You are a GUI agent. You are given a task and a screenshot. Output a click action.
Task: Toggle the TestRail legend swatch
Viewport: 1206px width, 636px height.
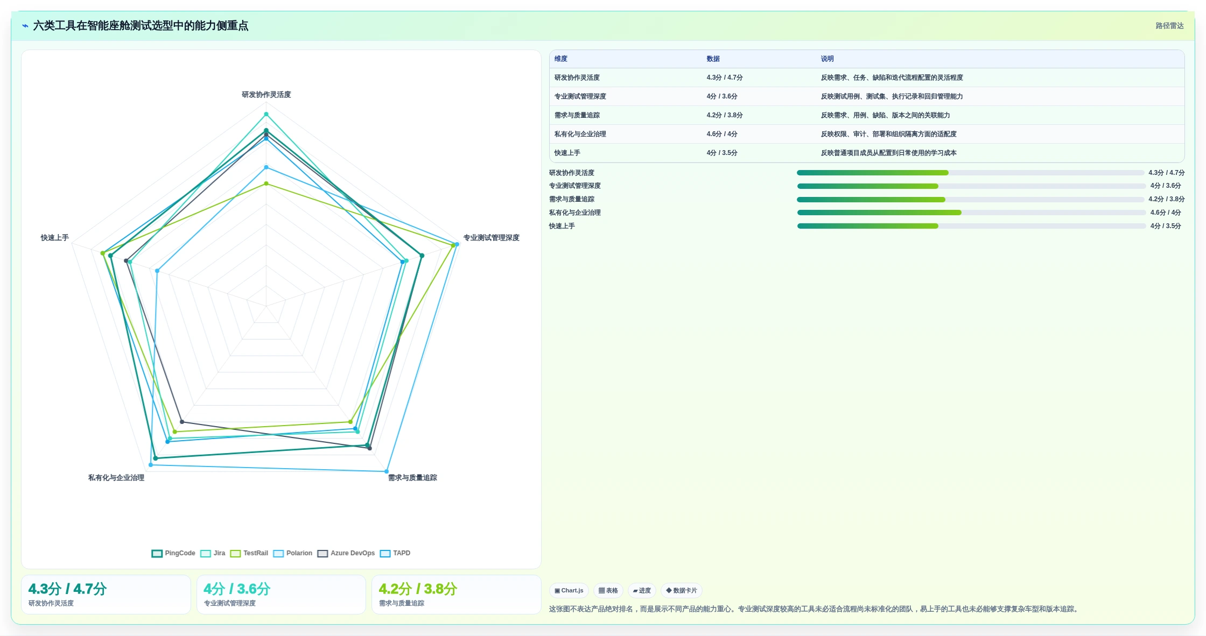pyautogui.click(x=235, y=553)
